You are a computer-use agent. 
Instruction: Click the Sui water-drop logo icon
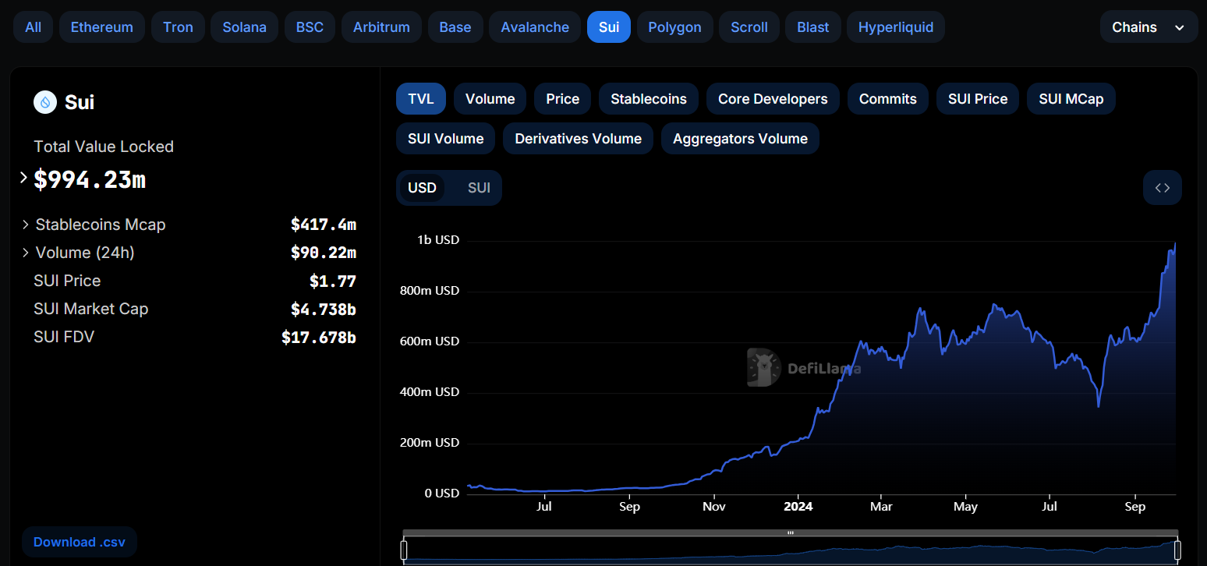coord(45,102)
